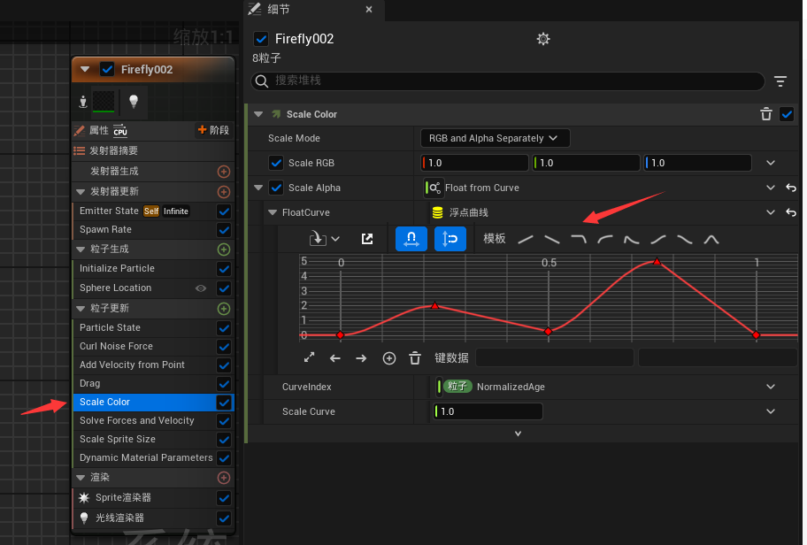This screenshot has height=545, width=807.
Task: Collapse the 粒子更新 group
Action: (81, 309)
